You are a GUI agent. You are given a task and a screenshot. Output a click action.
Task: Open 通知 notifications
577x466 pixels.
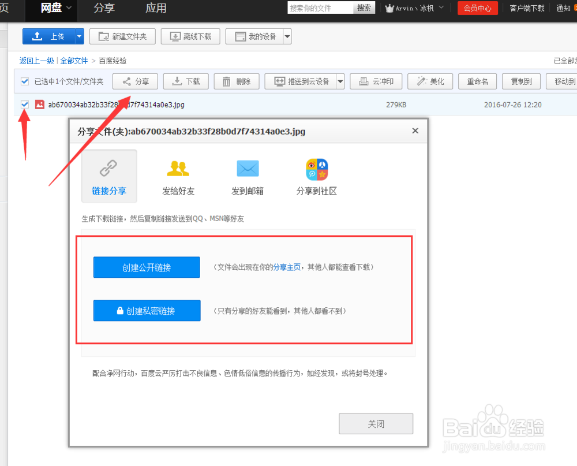563,8
